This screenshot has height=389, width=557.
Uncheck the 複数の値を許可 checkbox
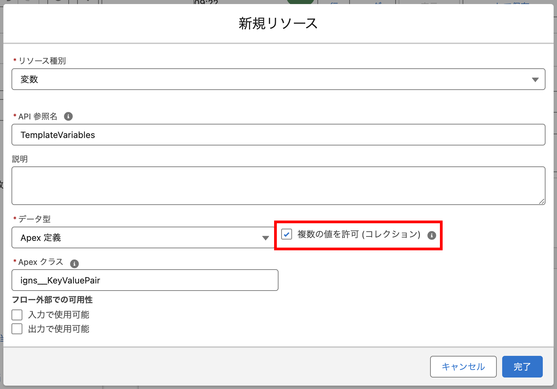(287, 234)
